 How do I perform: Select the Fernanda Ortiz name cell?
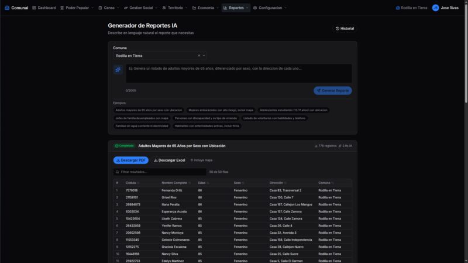[x=172, y=190]
